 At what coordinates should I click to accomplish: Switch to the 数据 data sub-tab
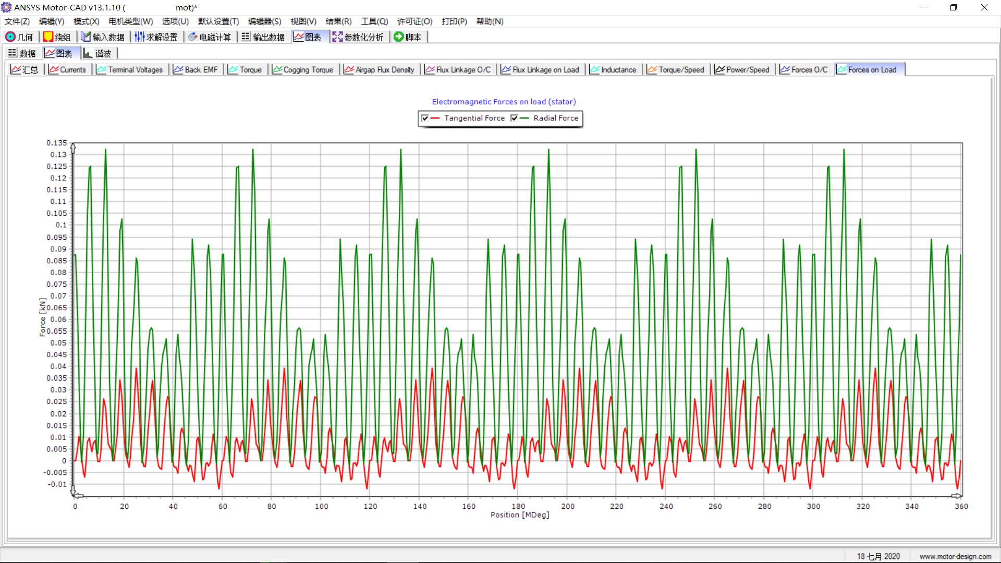pyautogui.click(x=23, y=53)
